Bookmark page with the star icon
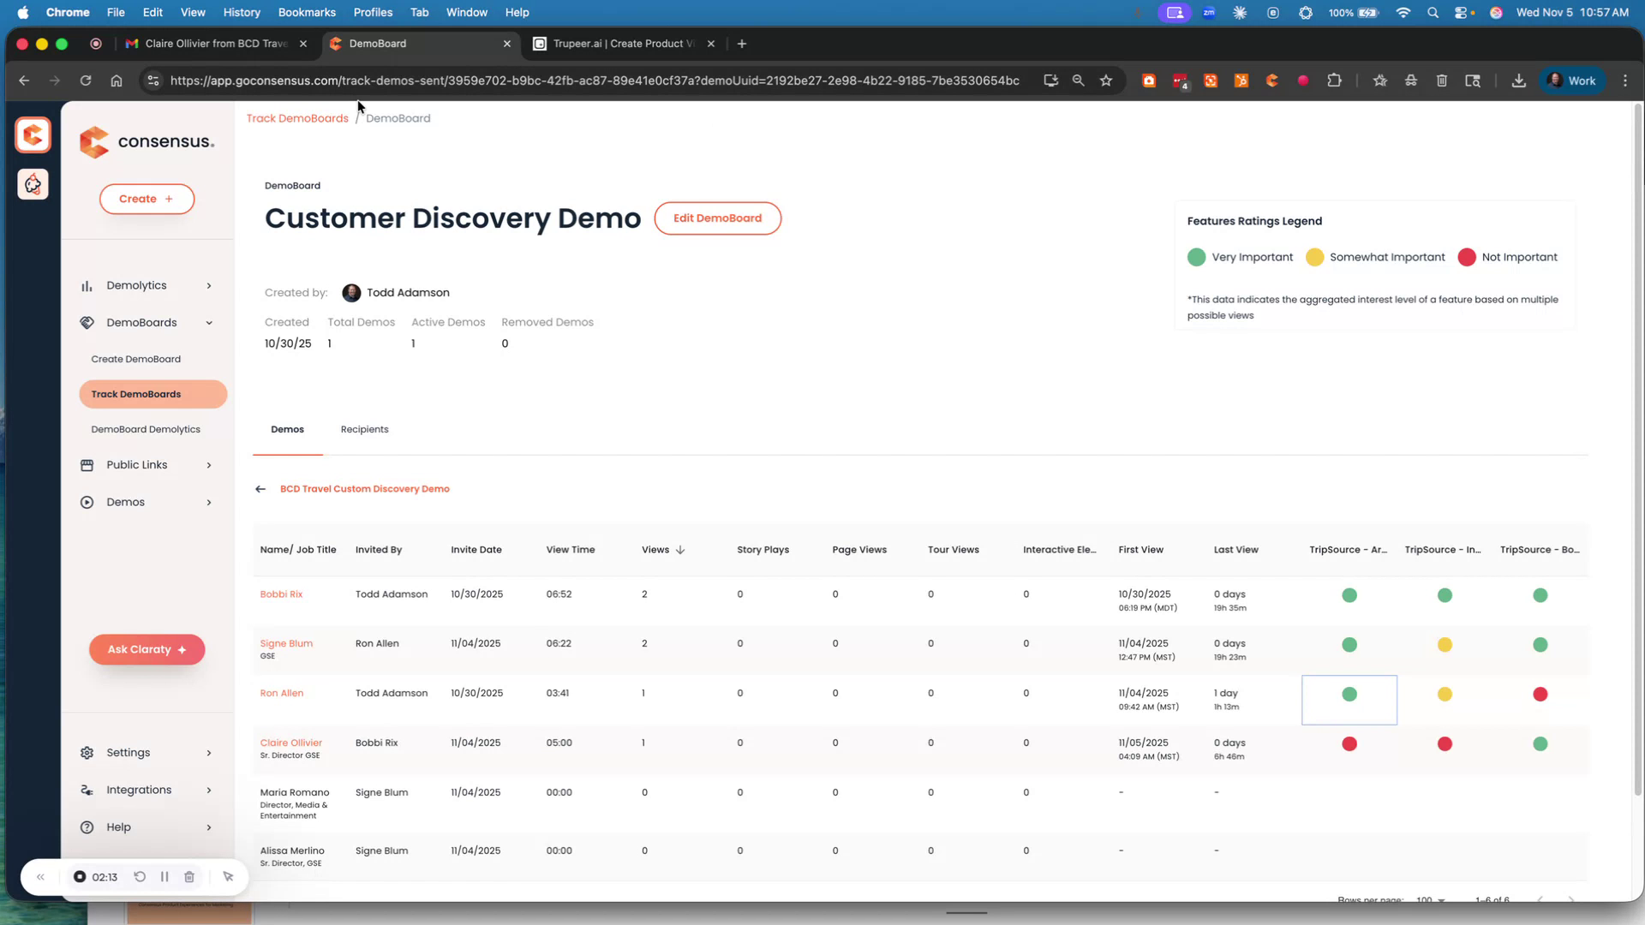This screenshot has height=925, width=1645. tap(1106, 81)
